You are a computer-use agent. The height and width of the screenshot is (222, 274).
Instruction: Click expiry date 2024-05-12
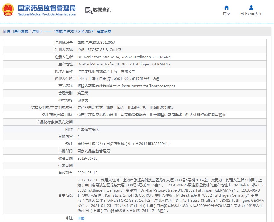click(x=87, y=173)
